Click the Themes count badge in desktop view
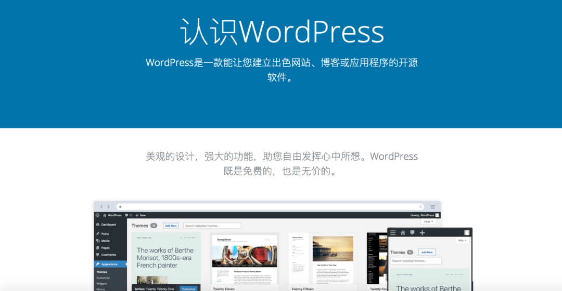This screenshot has width=562, height=291. [154, 226]
